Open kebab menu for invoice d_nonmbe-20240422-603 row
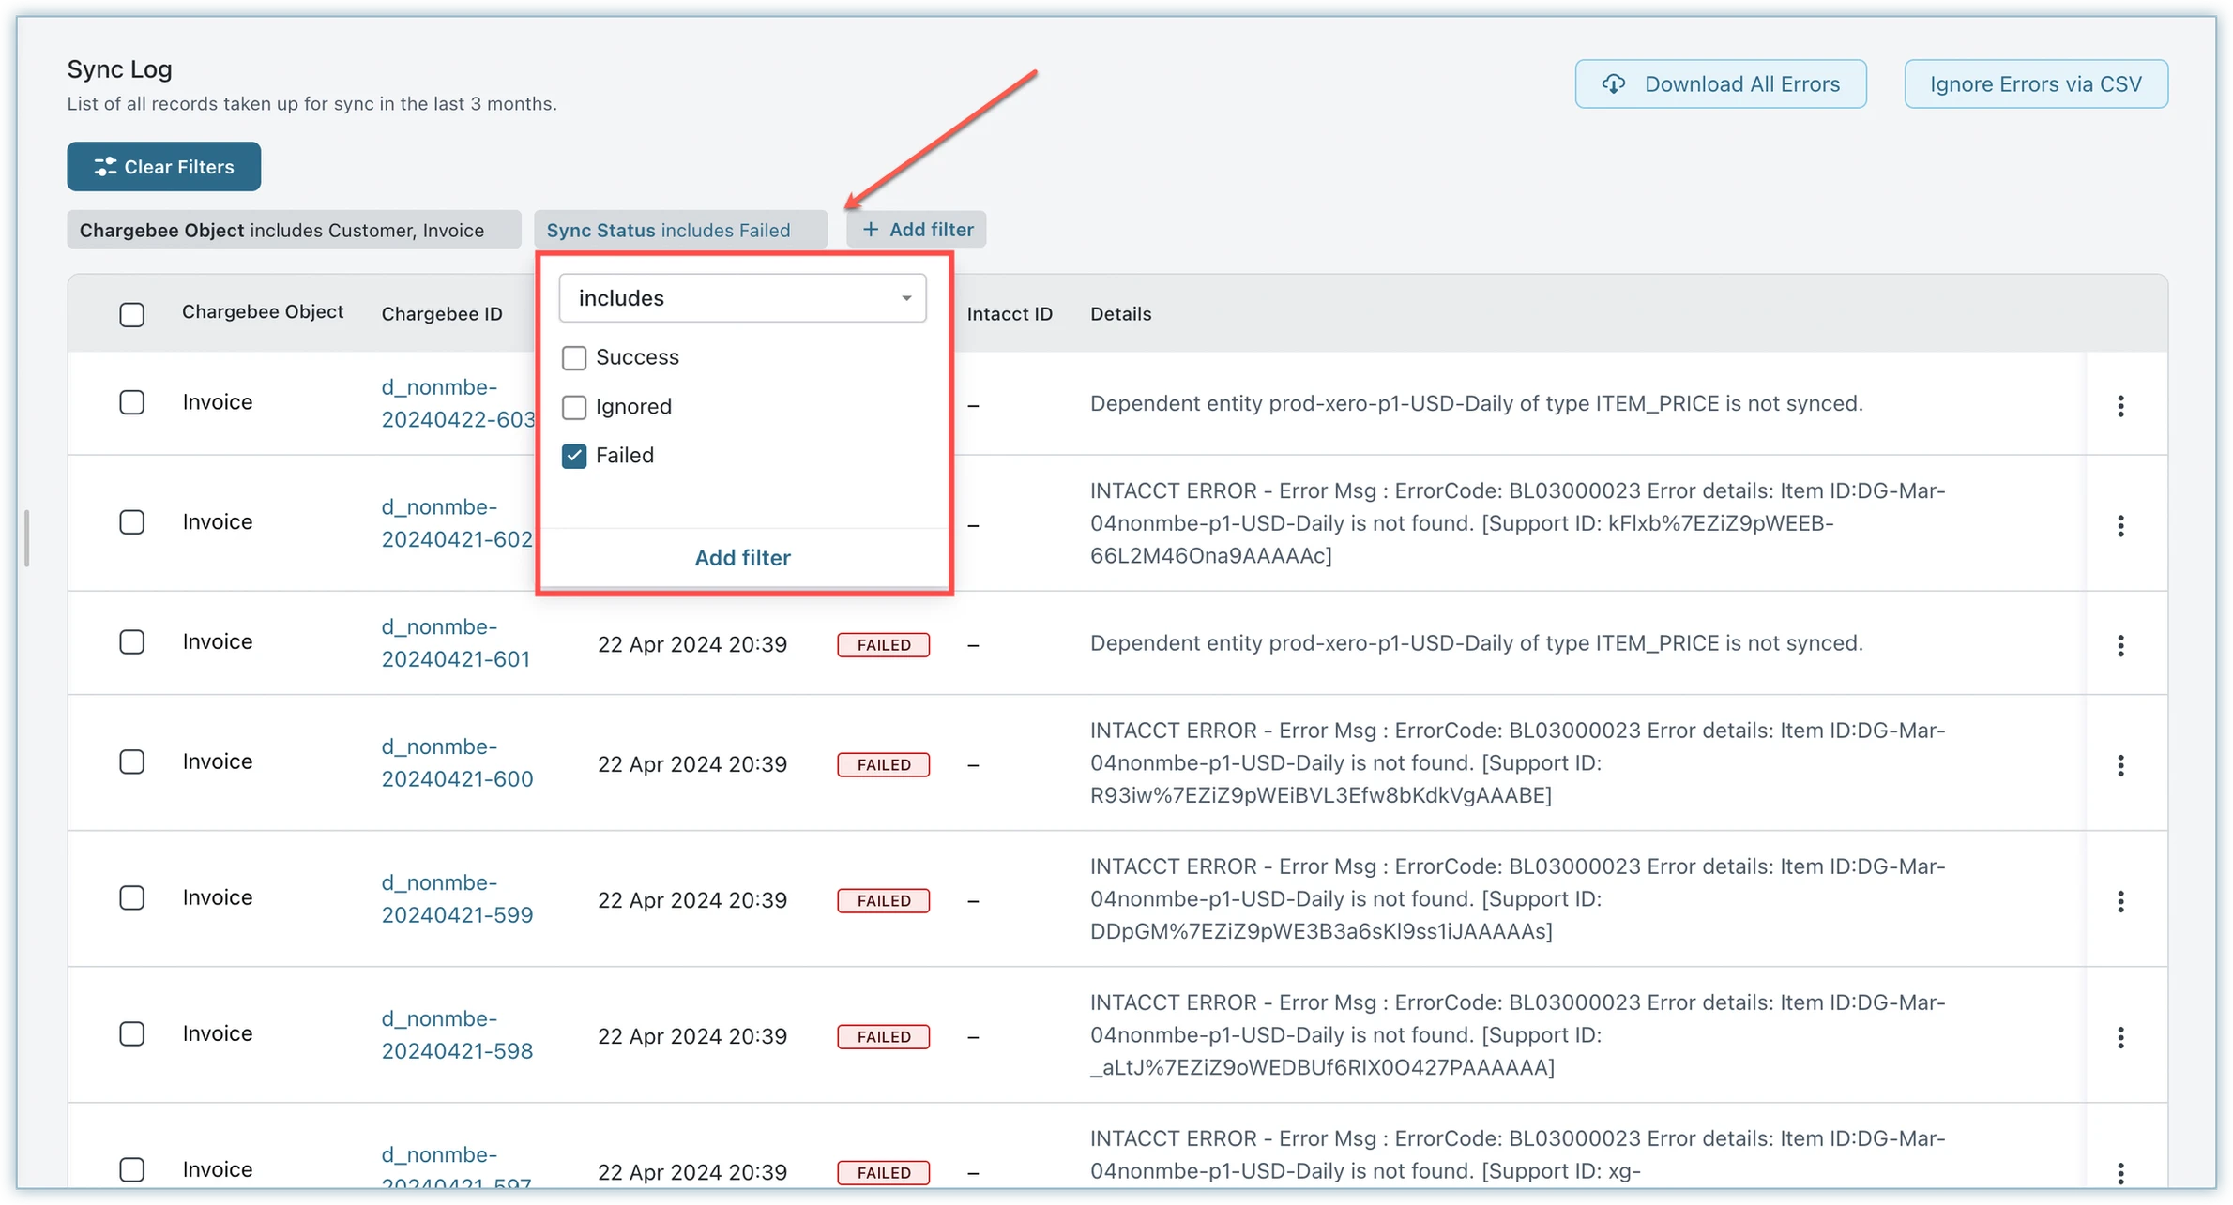 (2120, 406)
